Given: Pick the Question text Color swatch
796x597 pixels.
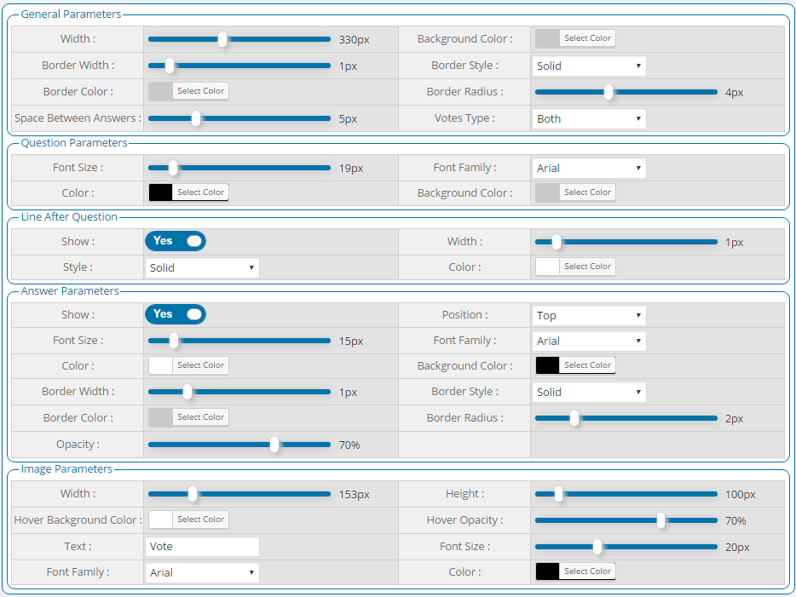Looking at the screenshot, I should (x=161, y=192).
